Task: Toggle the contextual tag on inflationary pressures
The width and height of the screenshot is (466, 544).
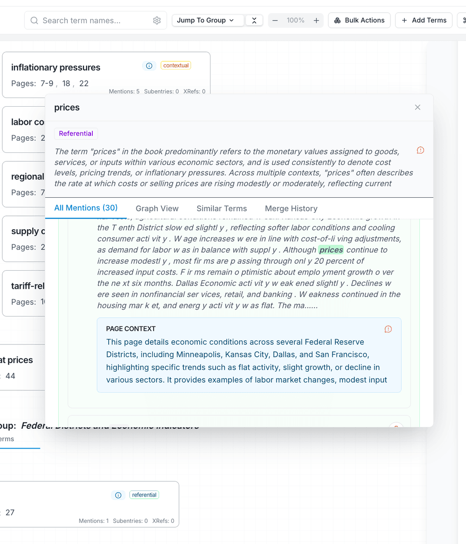Action: click(176, 65)
